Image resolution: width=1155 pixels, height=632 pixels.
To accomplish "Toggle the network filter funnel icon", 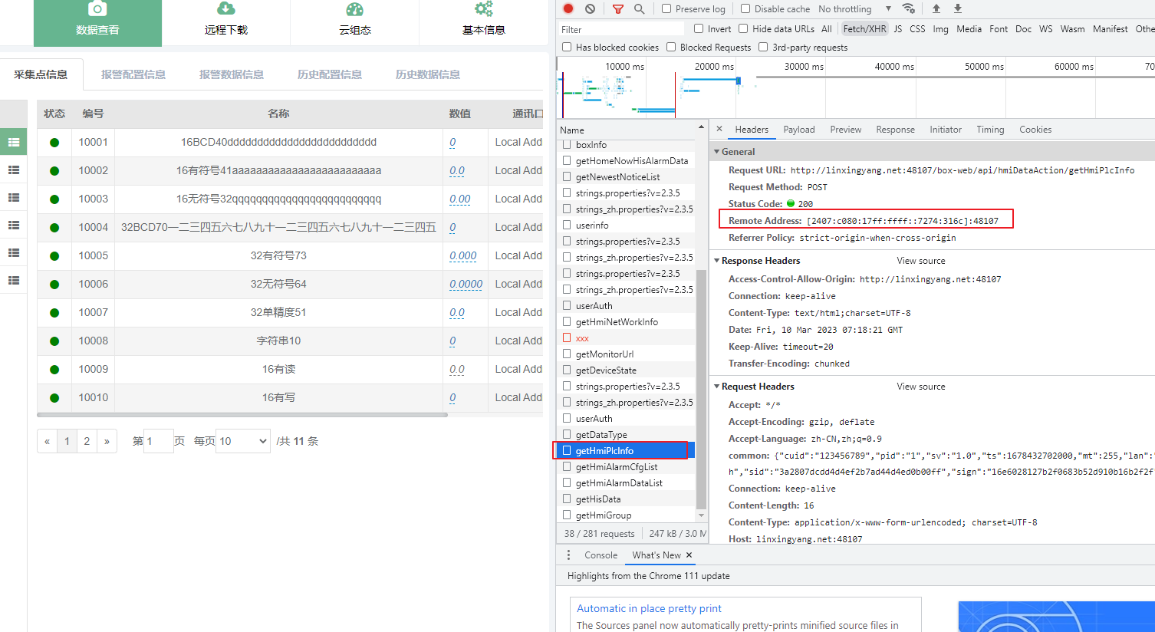I will (x=618, y=8).
